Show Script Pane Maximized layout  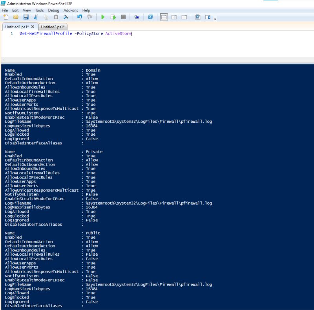point(184,17)
